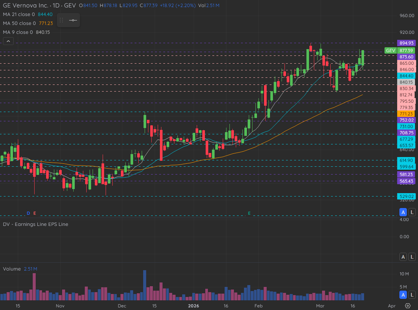Click the drag handle on the drawing toolbar
Viewport: 418px width, 310px height.
[61, 20]
